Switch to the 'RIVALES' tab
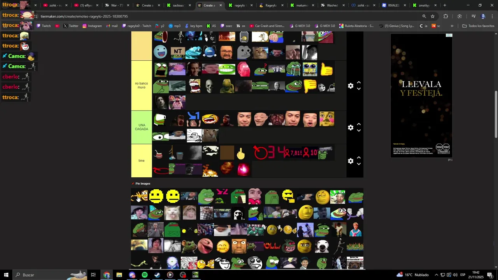The height and width of the screenshot is (280, 498). pos(393,5)
